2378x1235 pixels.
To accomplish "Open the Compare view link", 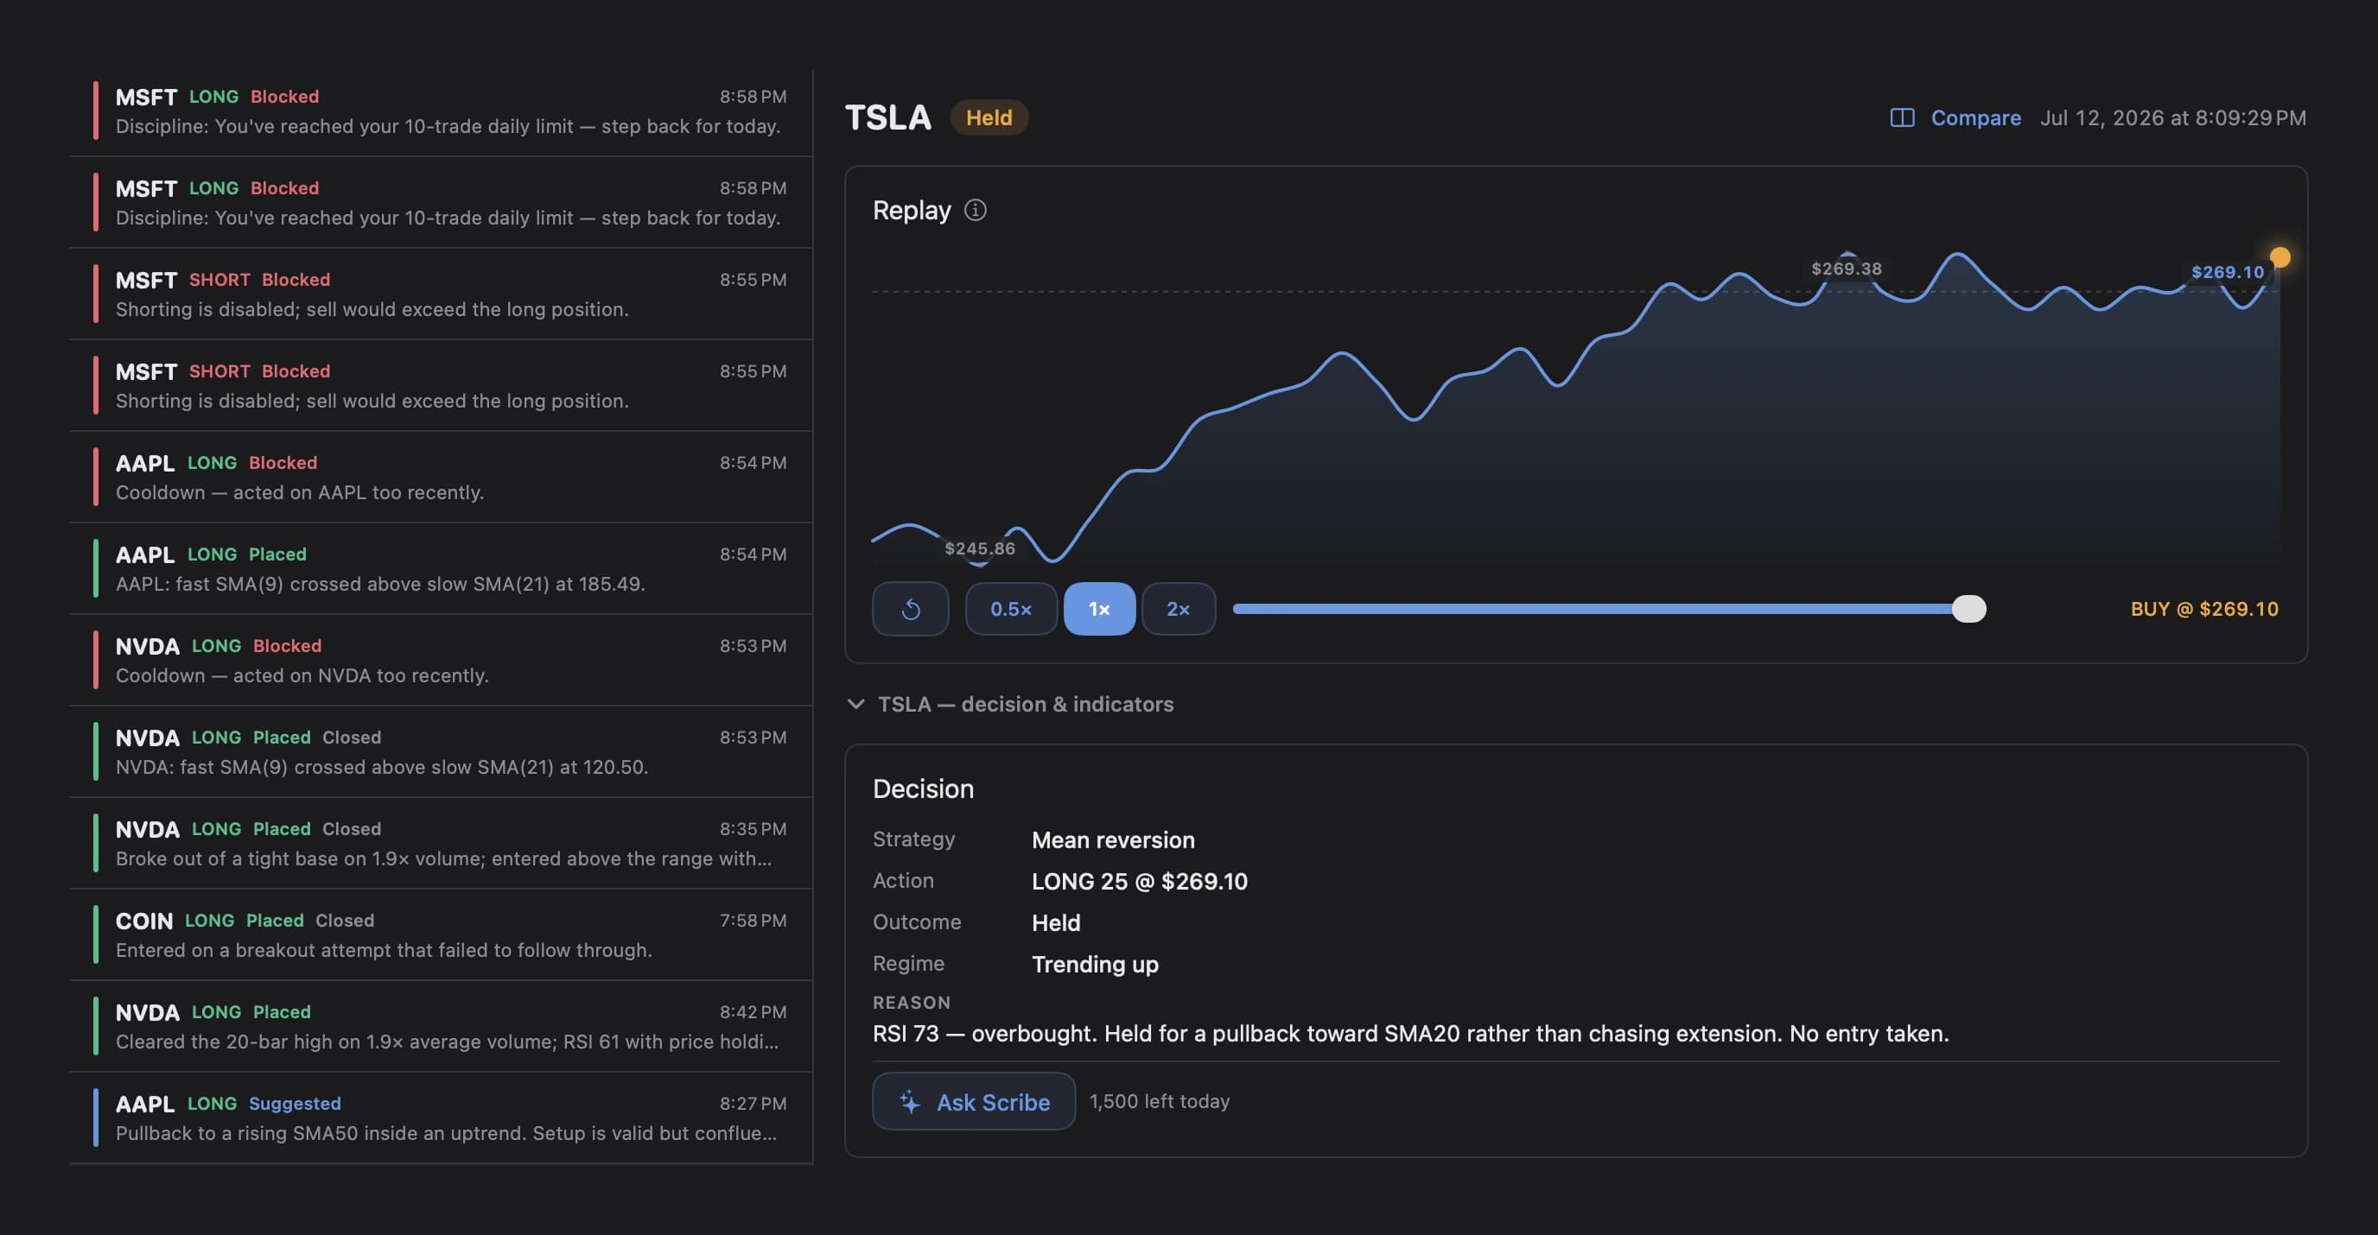I will [1975, 118].
